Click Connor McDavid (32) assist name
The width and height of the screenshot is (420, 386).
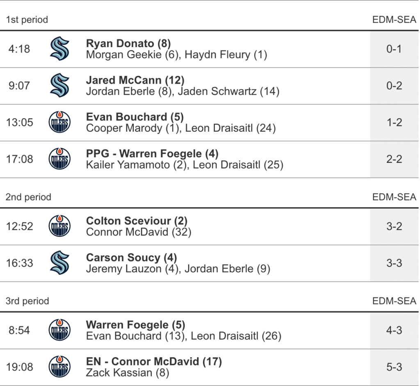pyautogui.click(x=138, y=232)
